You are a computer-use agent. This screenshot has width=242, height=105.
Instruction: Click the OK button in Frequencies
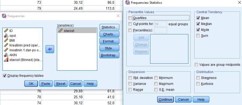coord(31,84)
